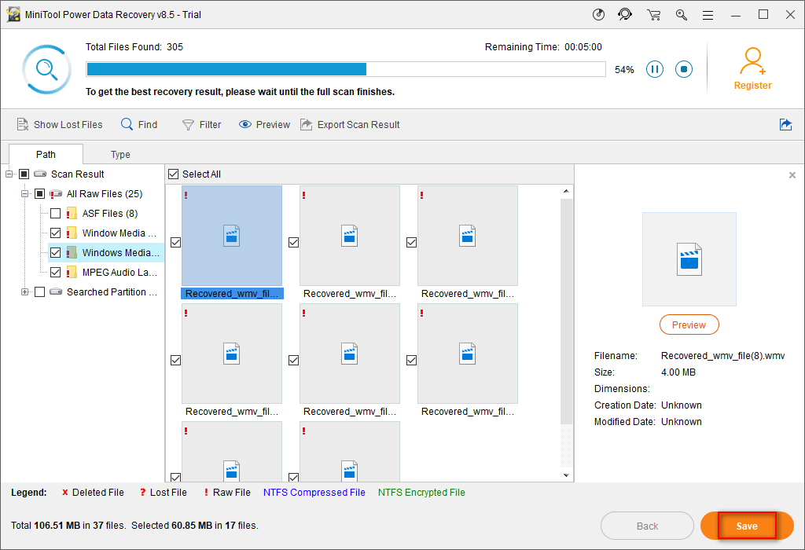Image resolution: width=805 pixels, height=550 pixels.
Task: Pause the running scan
Action: (655, 69)
